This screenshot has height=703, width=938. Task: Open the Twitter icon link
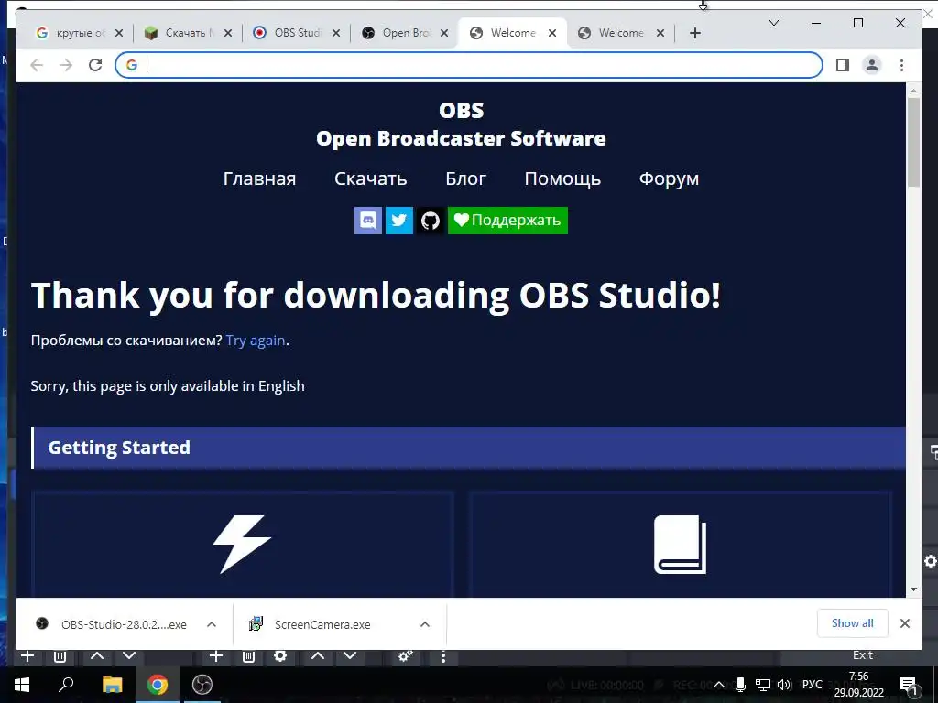tap(399, 221)
